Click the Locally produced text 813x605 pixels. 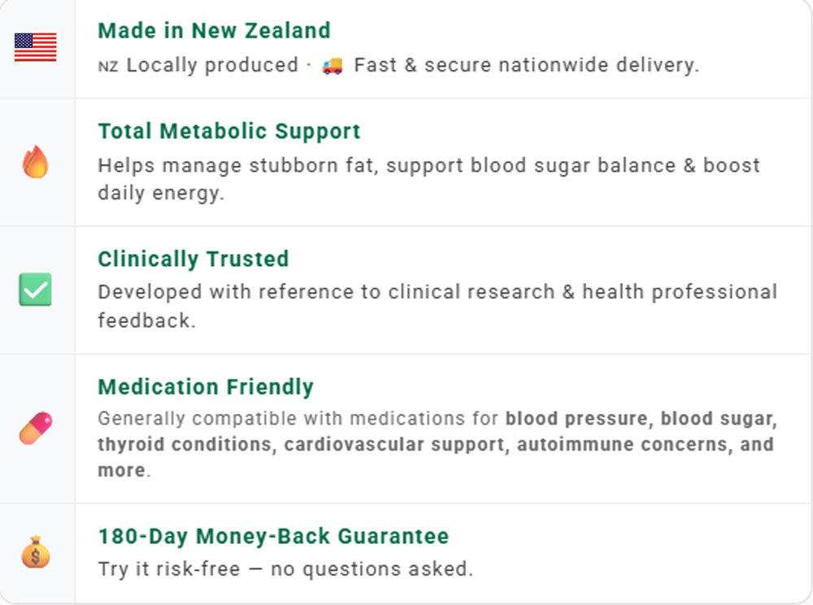[212, 65]
